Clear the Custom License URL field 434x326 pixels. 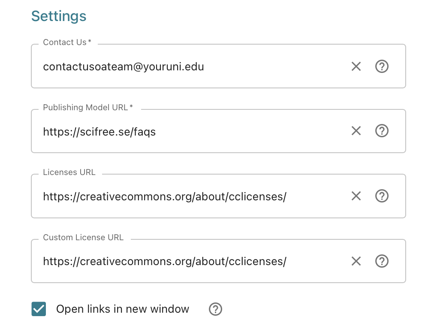(x=356, y=261)
